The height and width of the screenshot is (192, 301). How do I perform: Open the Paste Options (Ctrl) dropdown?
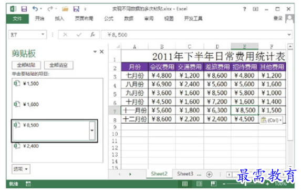point(271,120)
